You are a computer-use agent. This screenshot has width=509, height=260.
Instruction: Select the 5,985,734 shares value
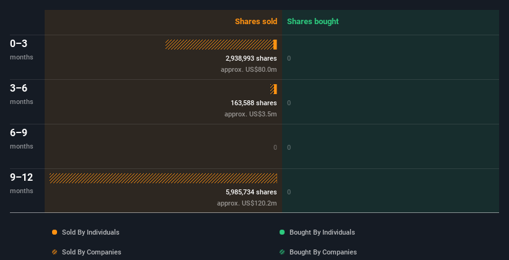tap(251, 192)
